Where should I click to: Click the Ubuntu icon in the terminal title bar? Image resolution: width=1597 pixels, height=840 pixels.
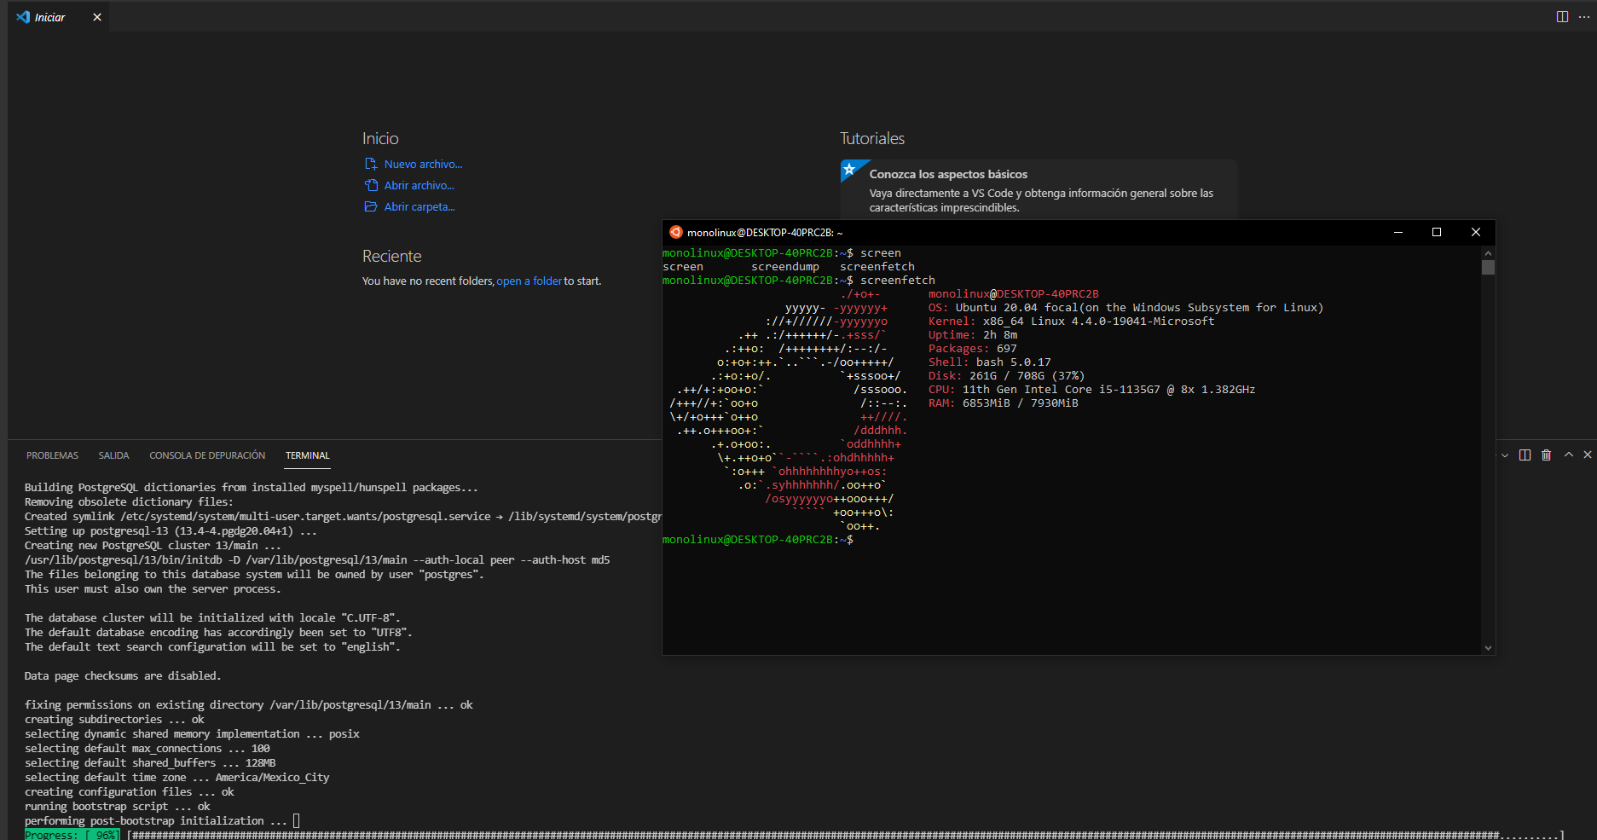[676, 232]
